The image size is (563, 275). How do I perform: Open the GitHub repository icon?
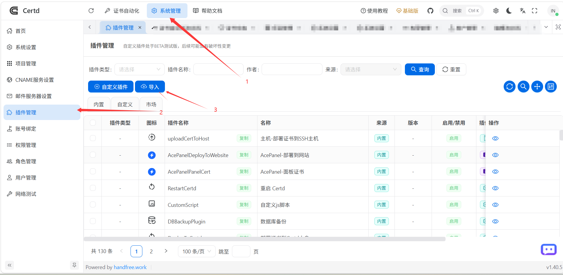pos(430,11)
